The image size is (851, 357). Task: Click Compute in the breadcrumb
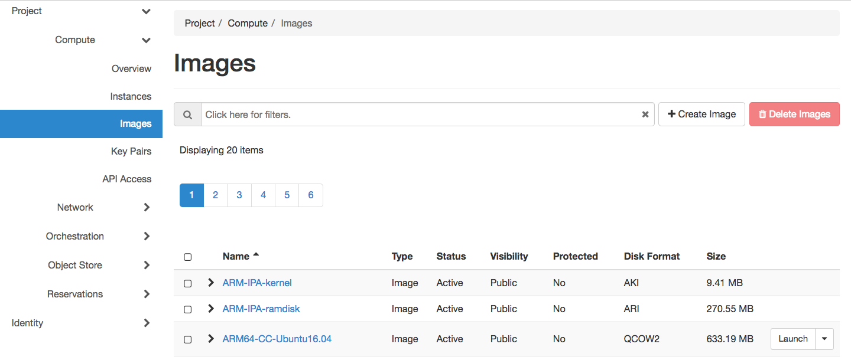coord(248,23)
